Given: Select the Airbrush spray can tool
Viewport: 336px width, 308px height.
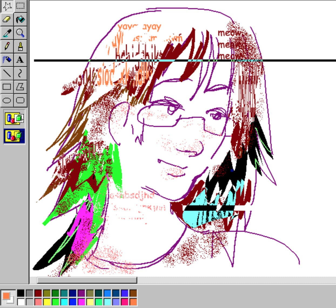Looking at the screenshot, I should [x=7, y=60].
